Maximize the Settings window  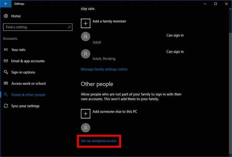[216, 4]
